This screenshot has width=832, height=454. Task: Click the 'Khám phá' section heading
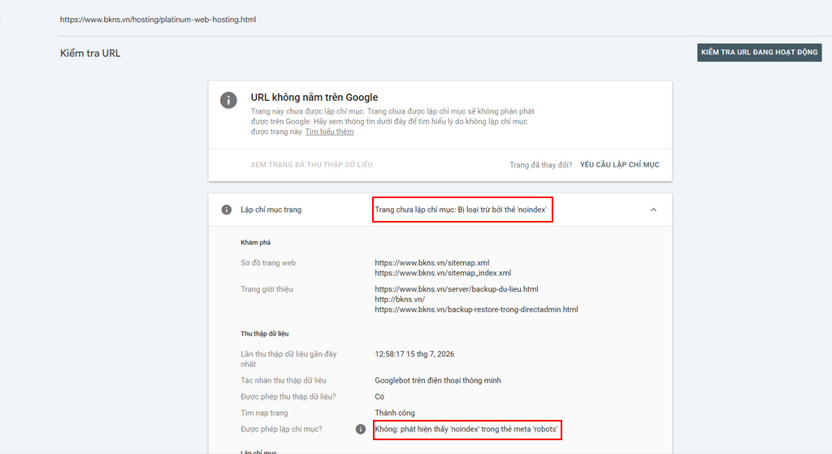click(x=255, y=242)
